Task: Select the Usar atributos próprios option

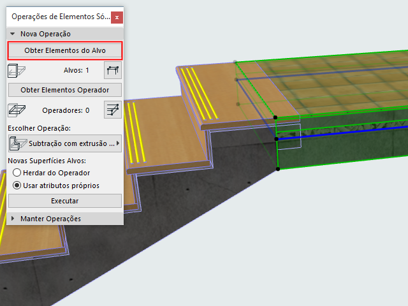Action: (17, 186)
